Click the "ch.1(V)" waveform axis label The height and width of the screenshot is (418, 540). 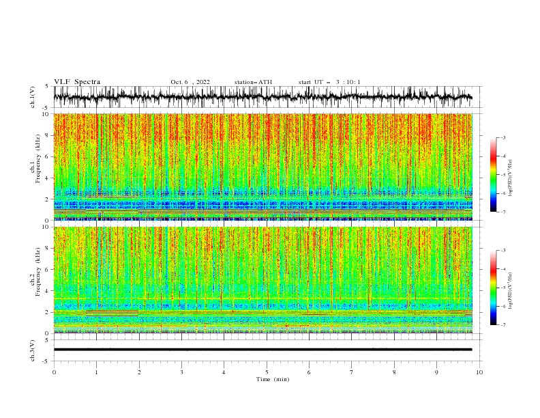click(33, 97)
